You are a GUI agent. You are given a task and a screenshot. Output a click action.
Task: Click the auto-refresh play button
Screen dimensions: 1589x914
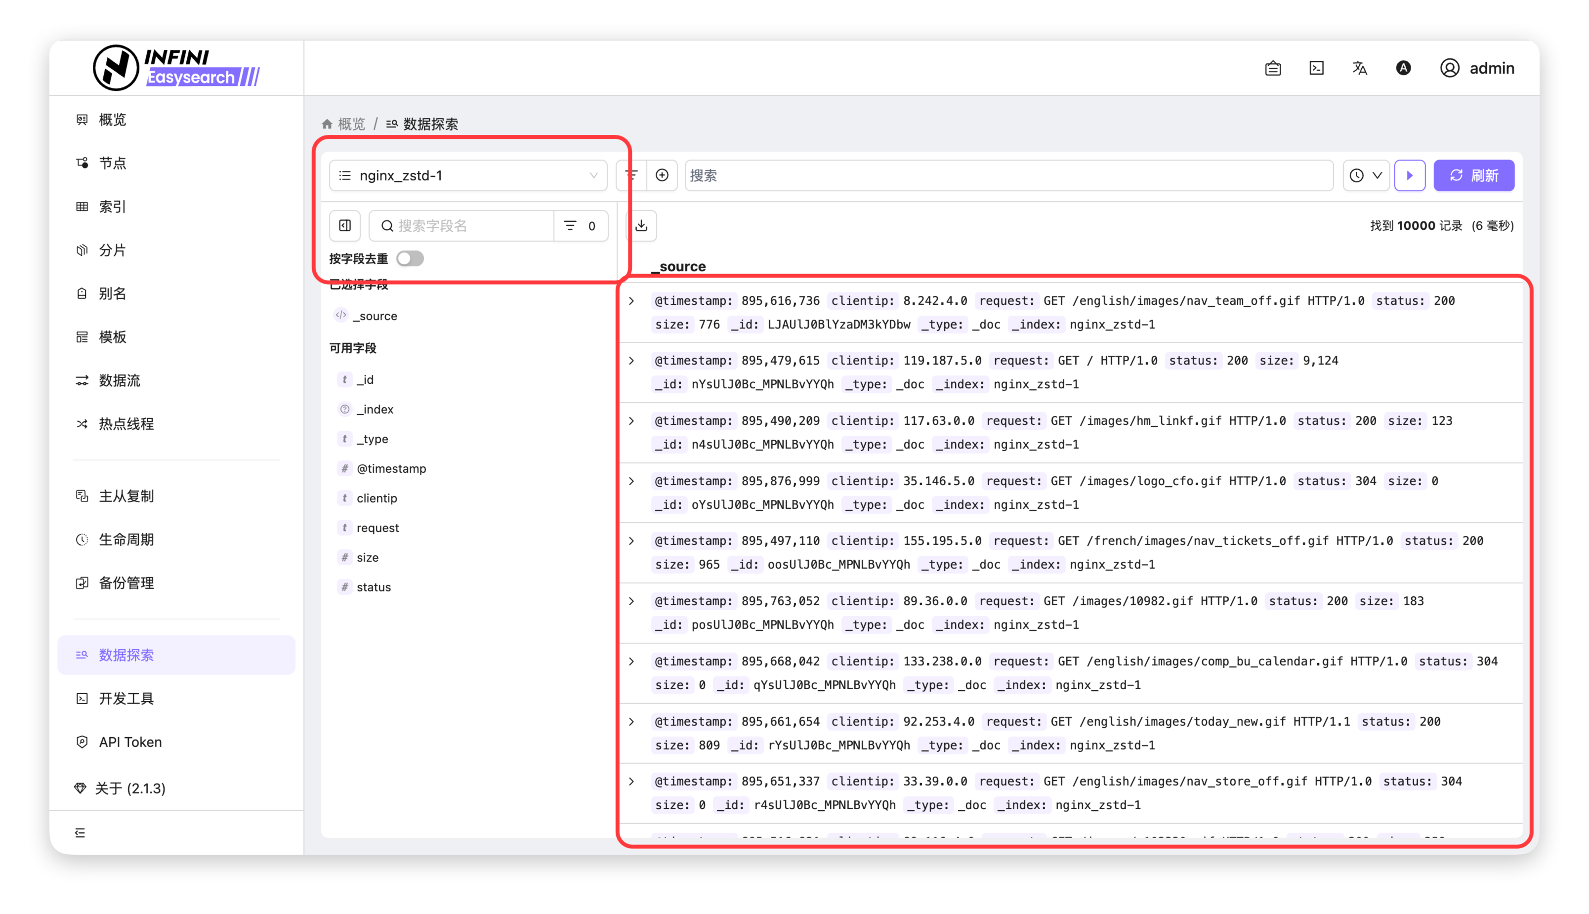pos(1410,175)
